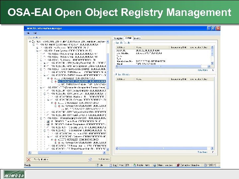Click the tree horizontal scrollbar left arrow
Viewport: 239px width, 179px height.
click(x=30, y=152)
